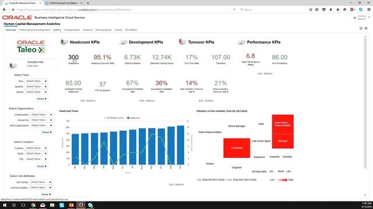Click the 17% Turn Over Rate value
Image resolution: width=373 pixels, height=209 pixels.
192,57
